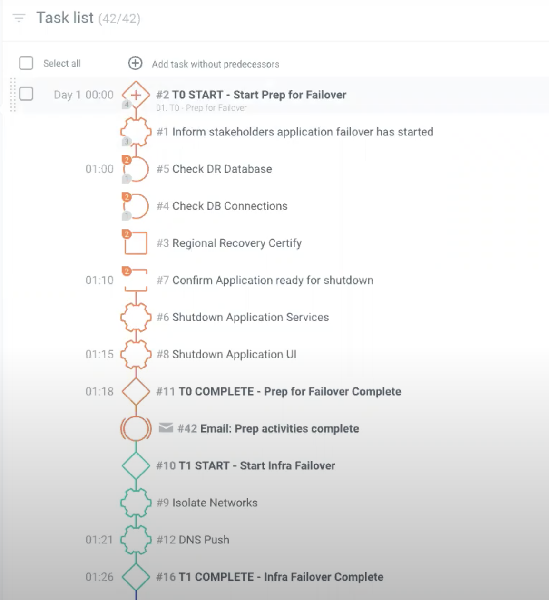The image size is (549, 600).
Task: Click the plus icon to add task
Action: coord(135,63)
